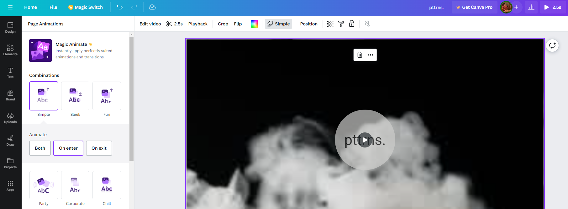The height and width of the screenshot is (209, 568).
Task: Delete the selected video with trash icon
Action: [360, 55]
